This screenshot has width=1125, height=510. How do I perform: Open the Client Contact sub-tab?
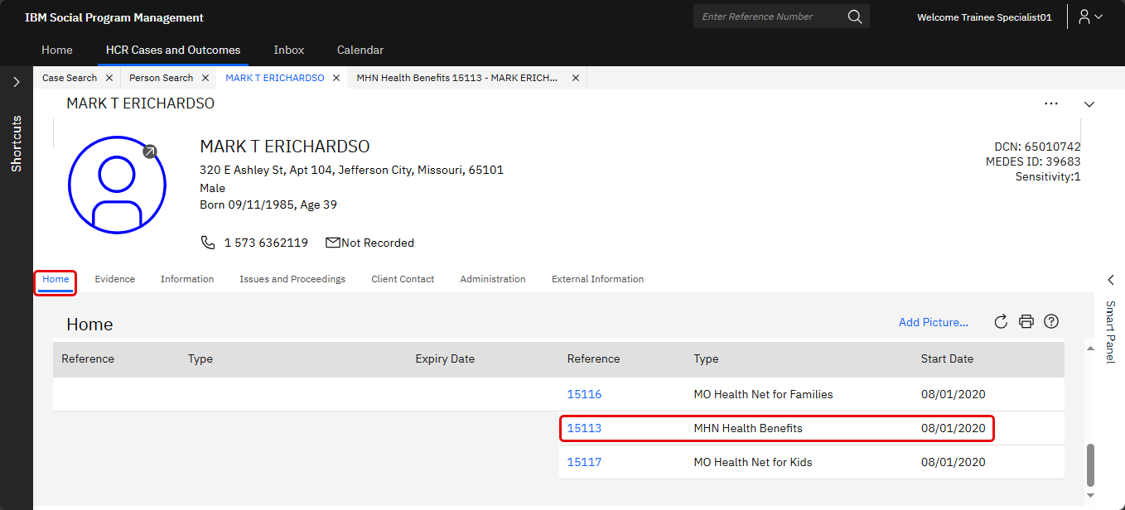pos(403,279)
